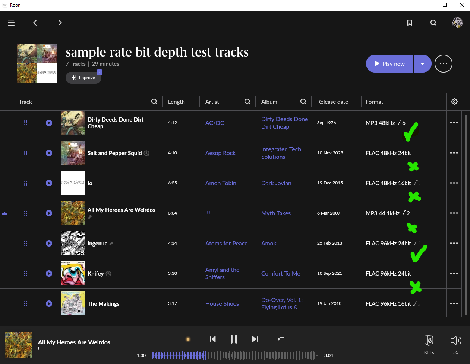Open the Track column filter search
This screenshot has width=470, height=364.
[x=154, y=102]
